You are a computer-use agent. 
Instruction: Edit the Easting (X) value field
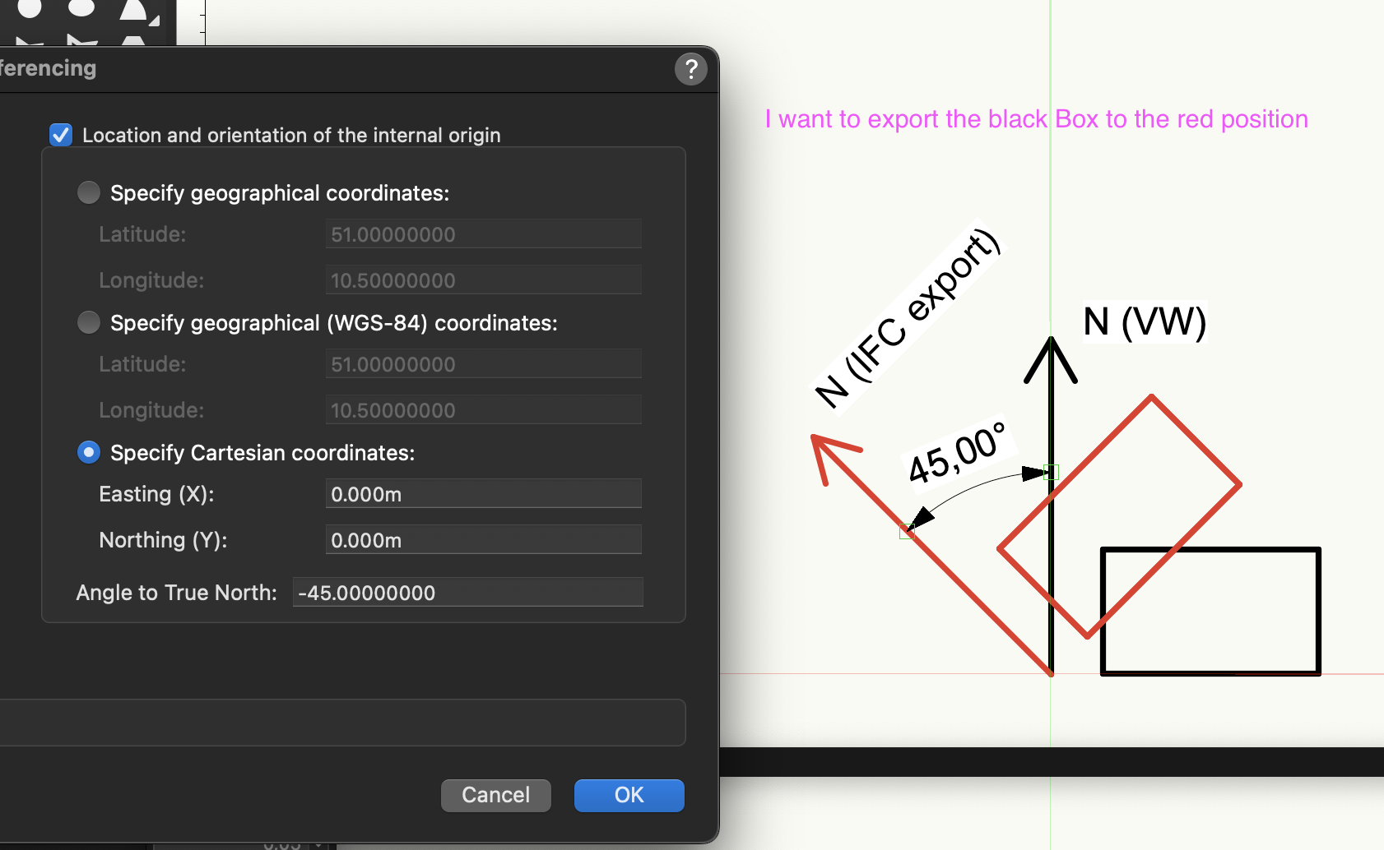pos(483,493)
